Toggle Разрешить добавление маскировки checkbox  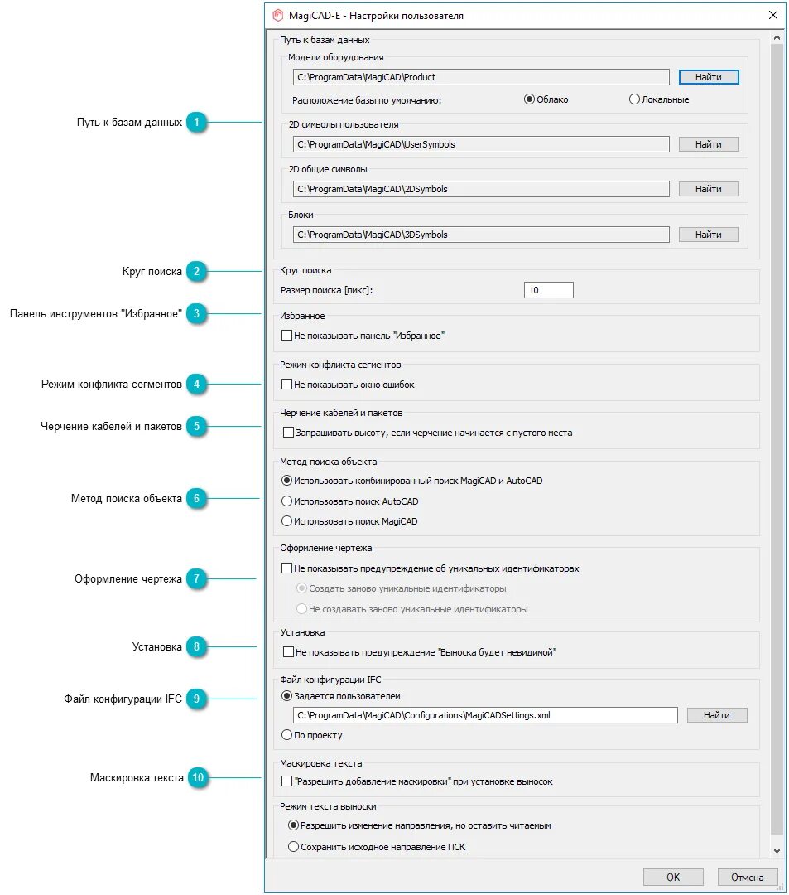pos(417,781)
